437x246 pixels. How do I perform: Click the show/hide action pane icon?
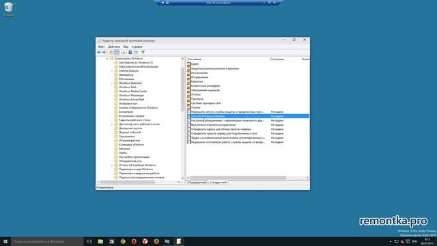[136, 53]
